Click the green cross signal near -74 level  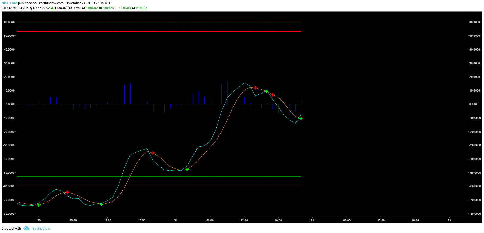click(x=39, y=205)
